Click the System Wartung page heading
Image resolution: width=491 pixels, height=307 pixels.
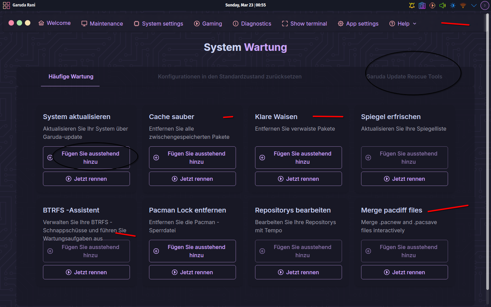[x=245, y=47]
